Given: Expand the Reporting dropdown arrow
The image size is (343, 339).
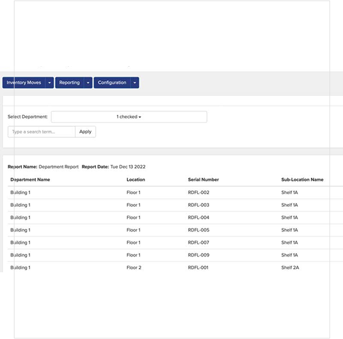Looking at the screenshot, I should 88,82.
